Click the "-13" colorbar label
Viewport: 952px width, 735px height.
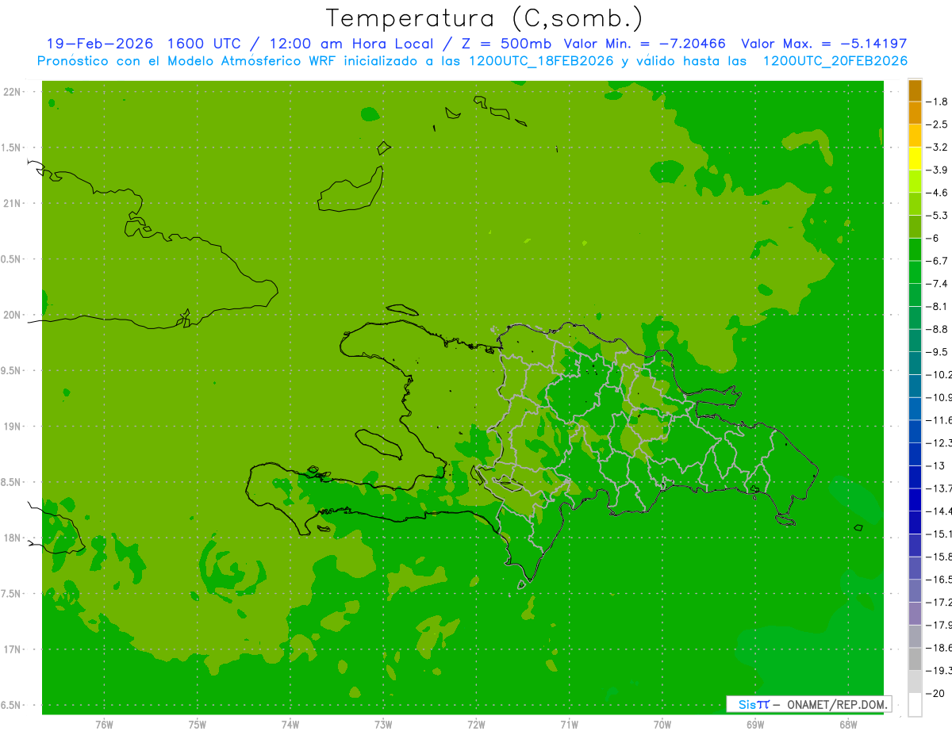[935, 465]
